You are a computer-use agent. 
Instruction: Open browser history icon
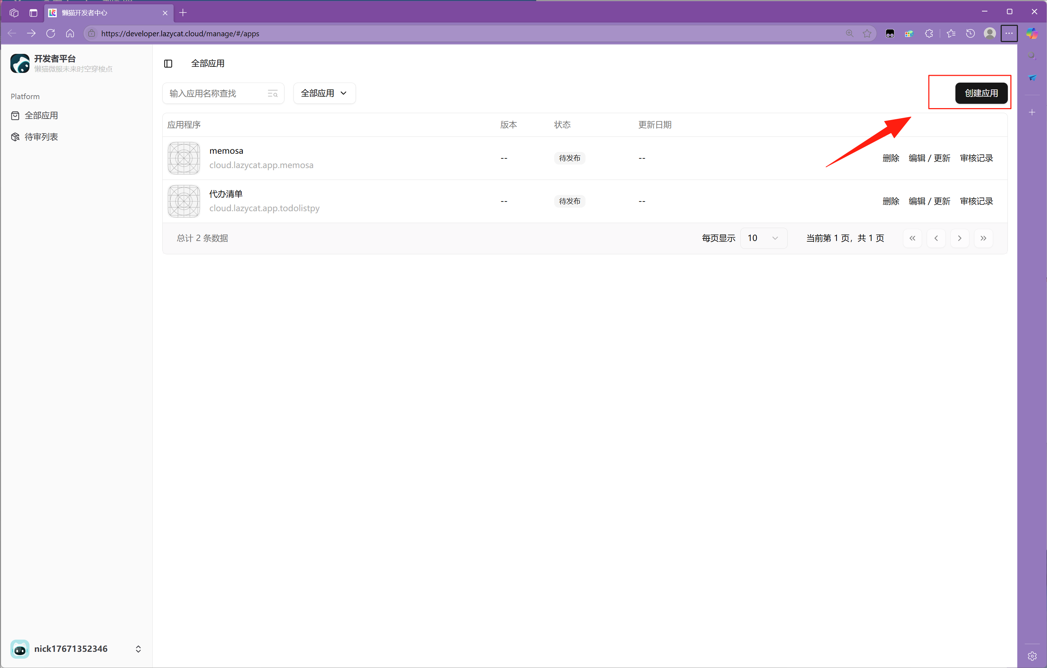click(970, 33)
